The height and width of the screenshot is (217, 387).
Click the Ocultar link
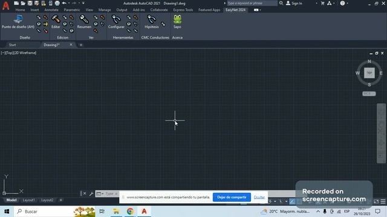click(x=259, y=197)
